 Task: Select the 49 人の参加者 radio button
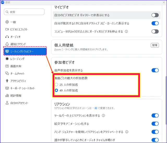(56, 90)
